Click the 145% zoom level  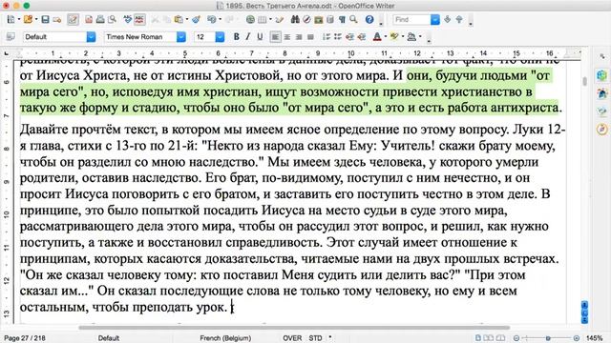pos(594,338)
